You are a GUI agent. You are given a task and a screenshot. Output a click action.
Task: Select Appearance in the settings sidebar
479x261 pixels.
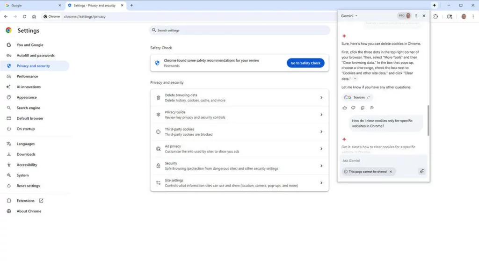coord(27,97)
